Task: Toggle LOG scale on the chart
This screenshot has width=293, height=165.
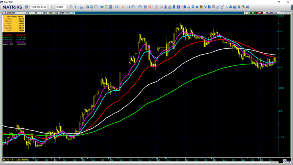Action: point(45,13)
